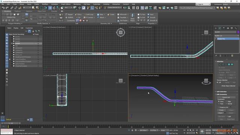Switch to the Freeform ribbon tab
240x135 pixels.
[18, 11]
